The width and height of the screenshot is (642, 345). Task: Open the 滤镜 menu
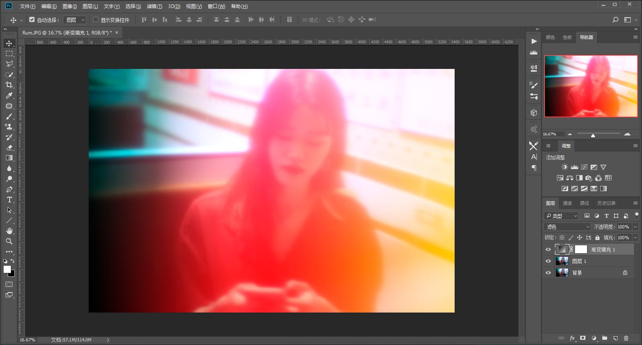coord(154,6)
